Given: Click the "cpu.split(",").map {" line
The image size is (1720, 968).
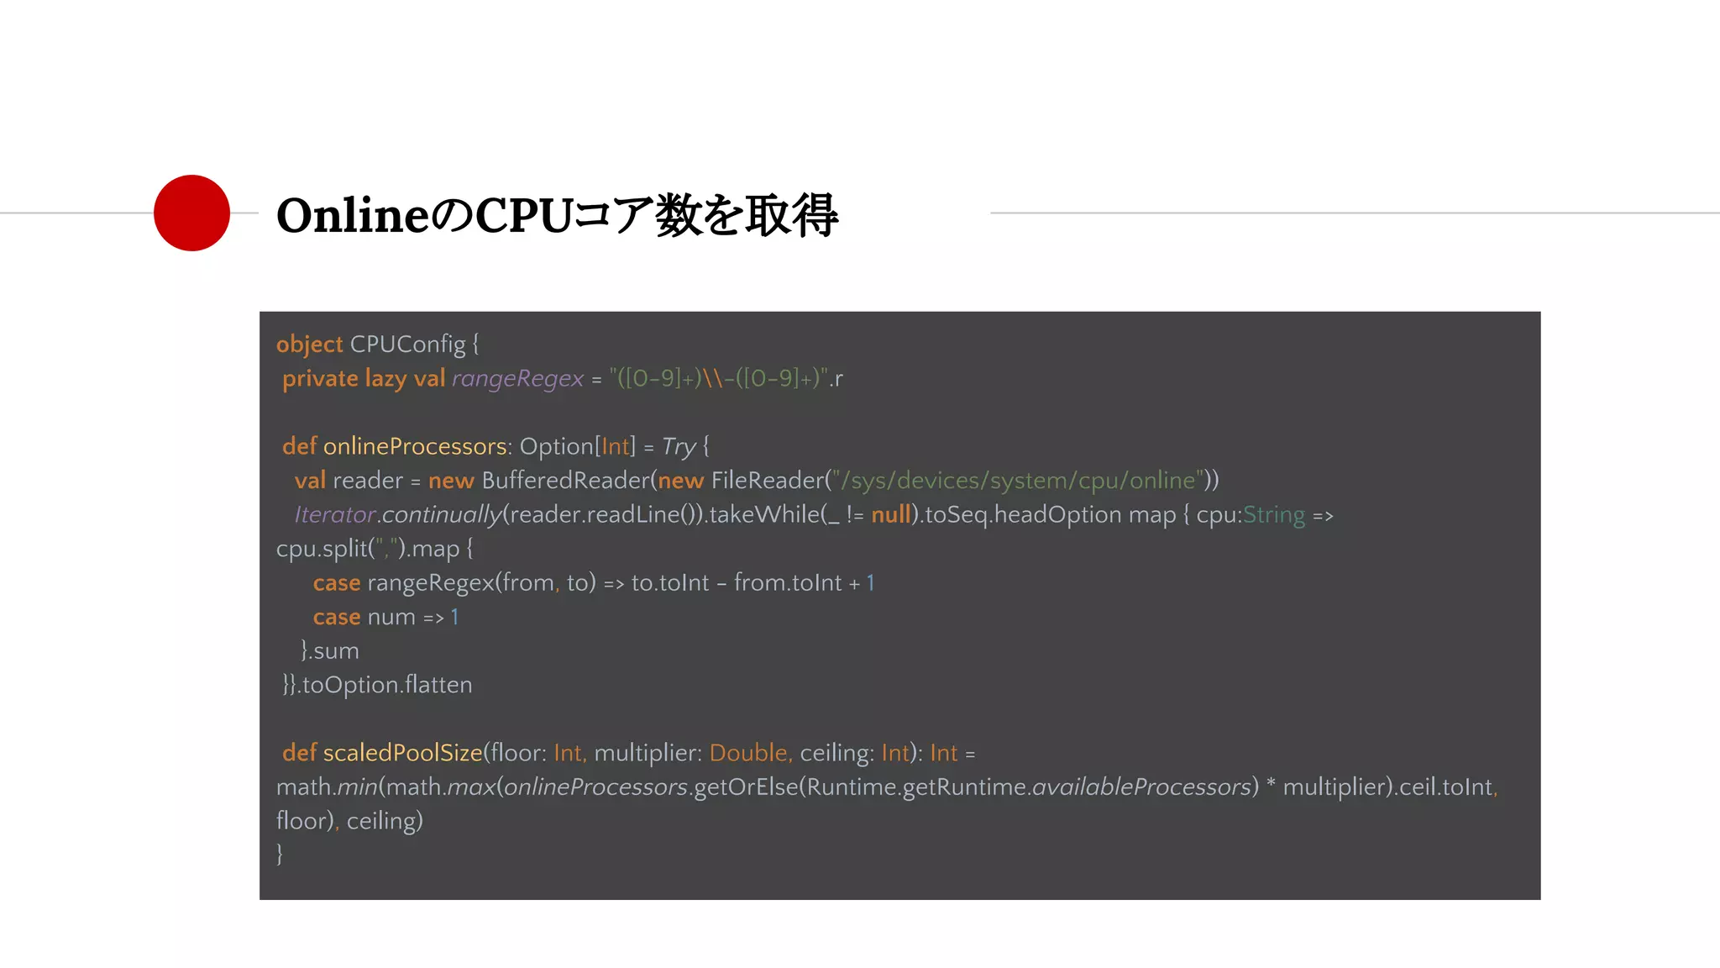Looking at the screenshot, I should 375,549.
